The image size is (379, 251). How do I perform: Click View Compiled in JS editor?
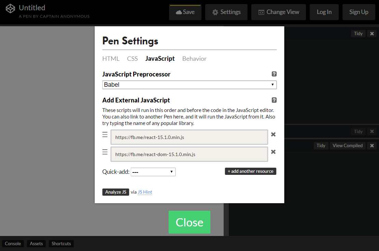[x=348, y=145]
